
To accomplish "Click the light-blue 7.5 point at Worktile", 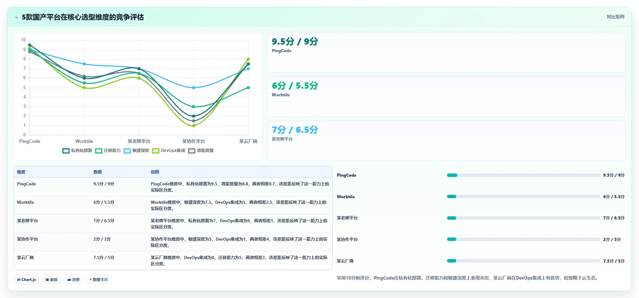I will click(x=84, y=64).
